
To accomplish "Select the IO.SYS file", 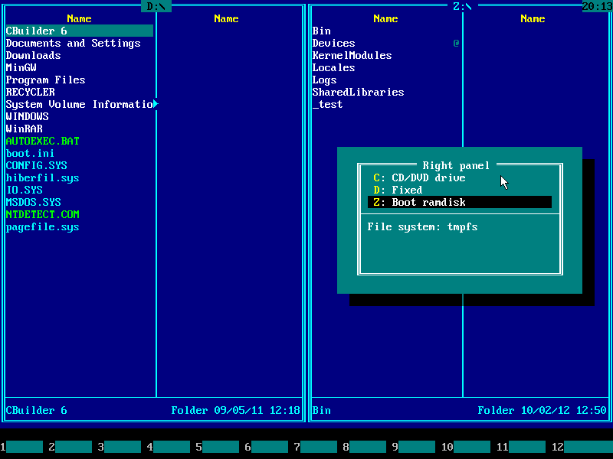I will tap(25, 190).
